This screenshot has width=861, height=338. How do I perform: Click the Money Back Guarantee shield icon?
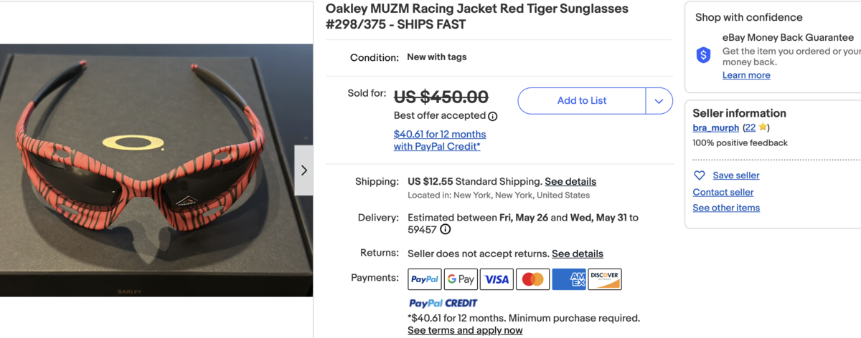tap(703, 55)
